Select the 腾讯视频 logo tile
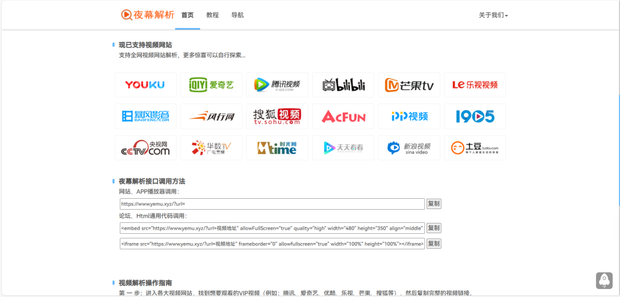Image resolution: width=620 pixels, height=297 pixels. point(277,84)
